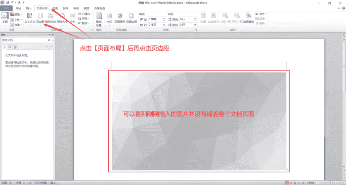Click Text Direction (文字方向) icon
The width and height of the screenshot is (346, 185).
pyautogui.click(x=29, y=15)
